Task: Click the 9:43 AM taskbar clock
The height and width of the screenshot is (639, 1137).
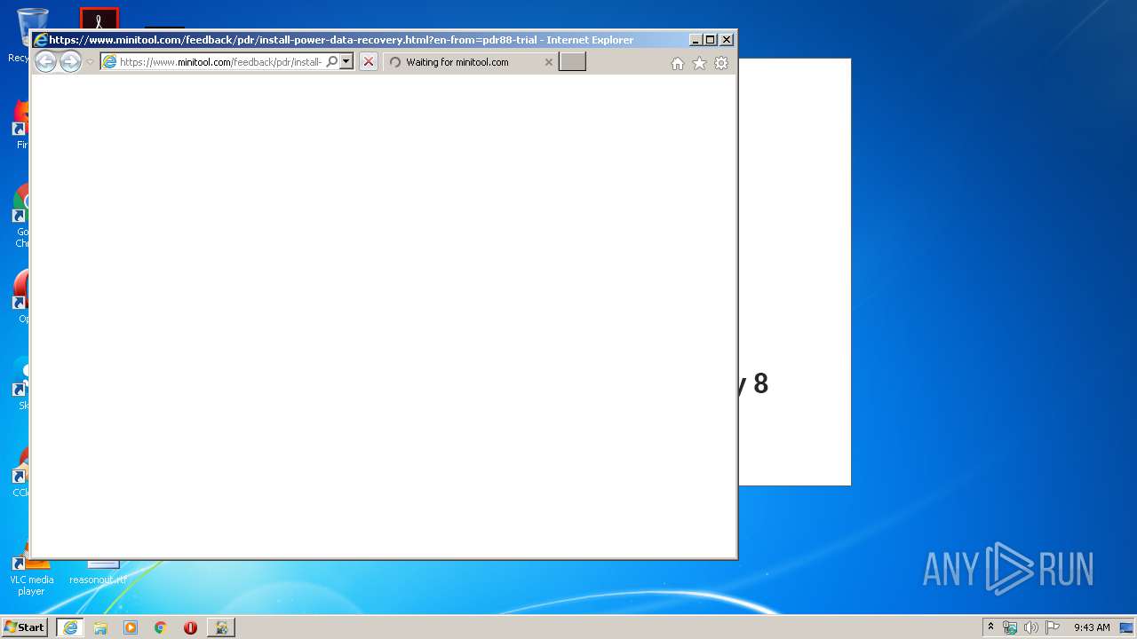Action: point(1092,627)
